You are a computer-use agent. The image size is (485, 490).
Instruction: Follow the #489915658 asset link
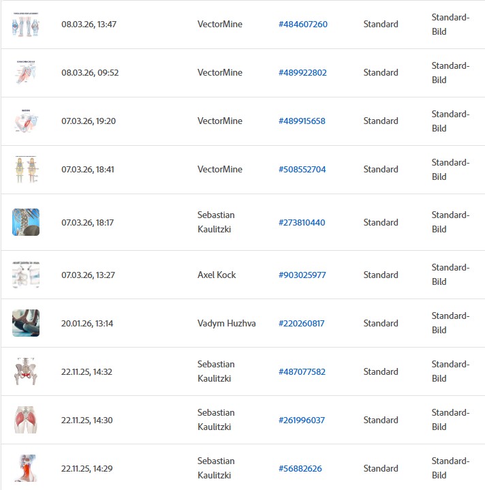pos(302,121)
